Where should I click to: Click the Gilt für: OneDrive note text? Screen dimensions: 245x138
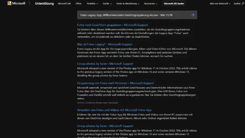(x=97, y=103)
